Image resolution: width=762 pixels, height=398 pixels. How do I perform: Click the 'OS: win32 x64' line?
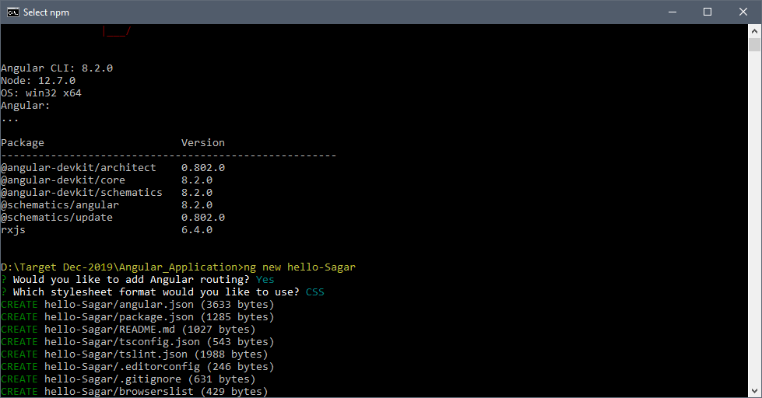click(41, 93)
